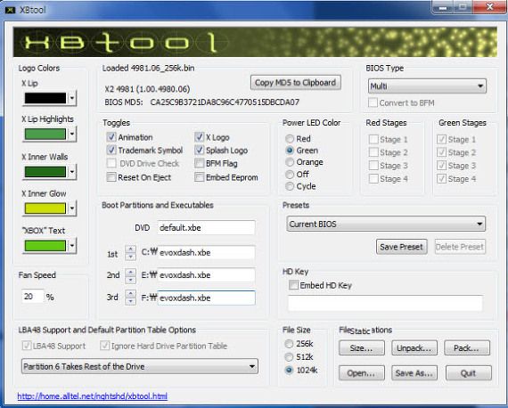The image size is (508, 408).
Task: Close the XBtool window
Action: [x=490, y=7]
